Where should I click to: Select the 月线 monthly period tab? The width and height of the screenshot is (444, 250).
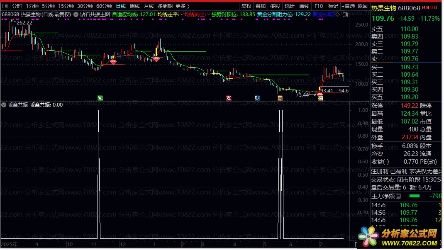pos(149,6)
